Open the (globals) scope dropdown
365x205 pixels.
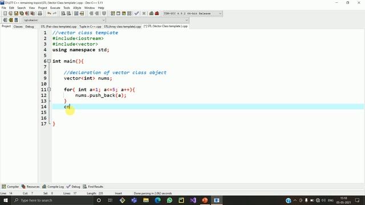pyautogui.click(x=64, y=20)
